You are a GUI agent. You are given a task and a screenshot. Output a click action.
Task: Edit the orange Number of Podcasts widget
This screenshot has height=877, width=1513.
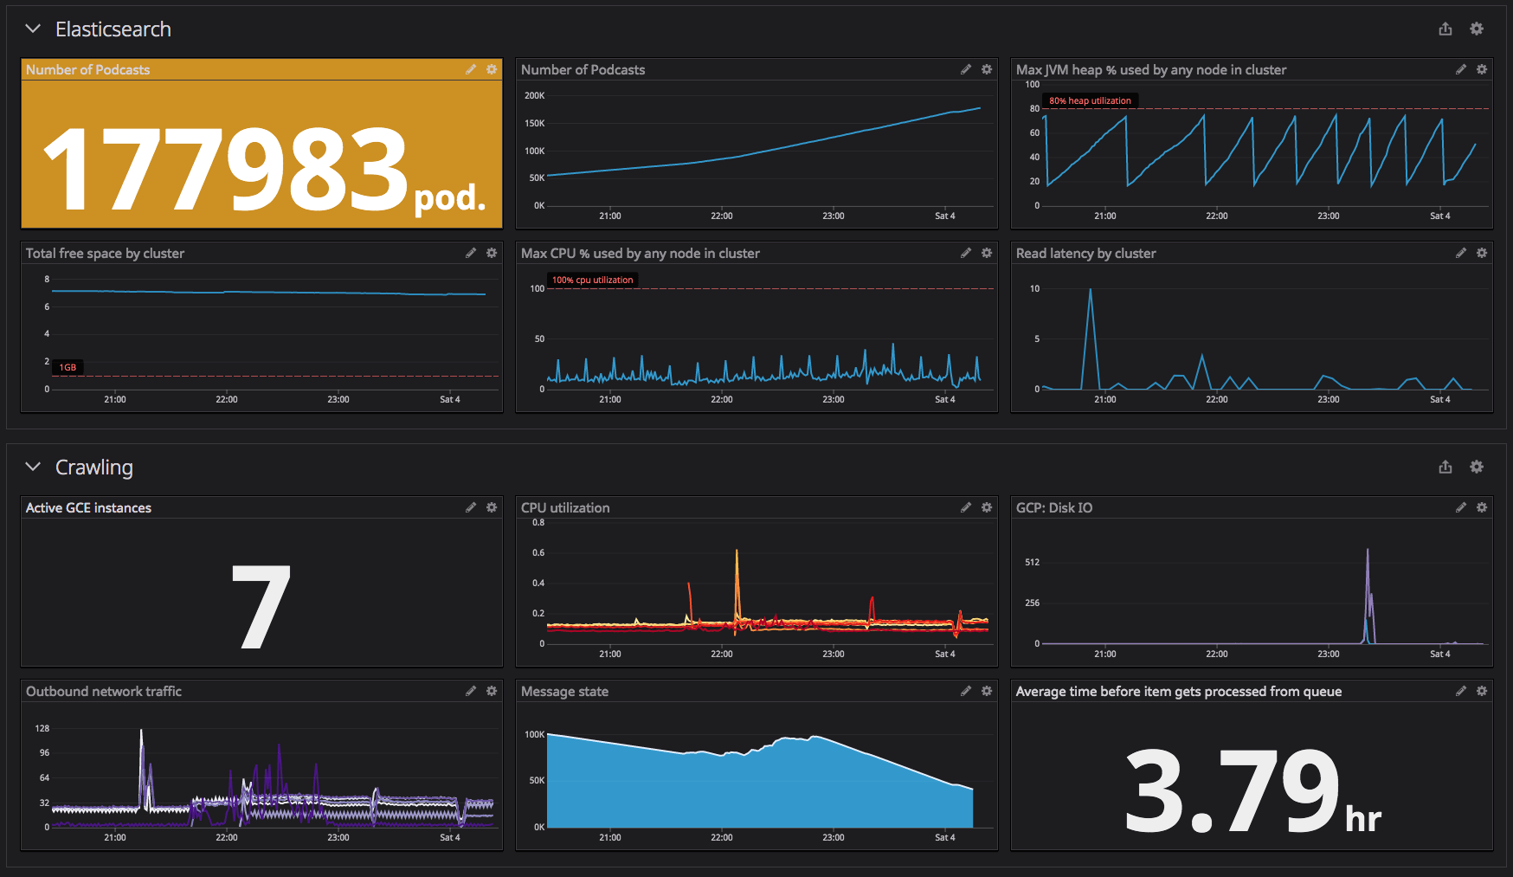[x=471, y=69]
